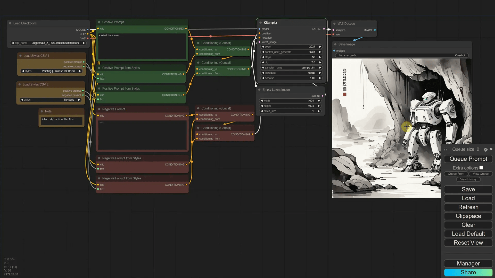Collapse the KSampler node using its title dot
Image resolution: width=495 pixels, height=278 pixels.
pyautogui.click(x=261, y=23)
